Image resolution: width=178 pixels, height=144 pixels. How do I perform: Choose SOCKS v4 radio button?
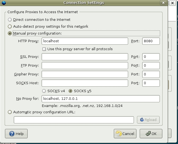44,91
